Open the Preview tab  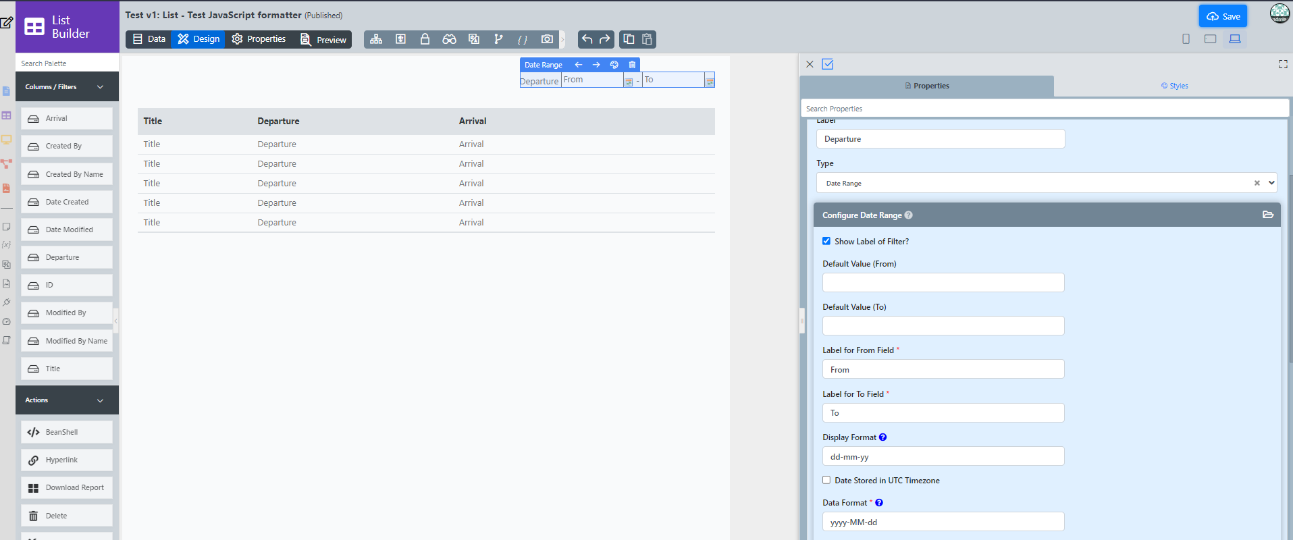(323, 40)
